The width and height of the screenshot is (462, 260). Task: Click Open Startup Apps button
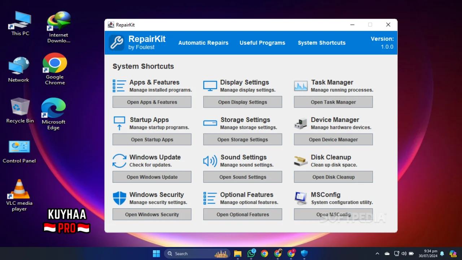click(152, 139)
